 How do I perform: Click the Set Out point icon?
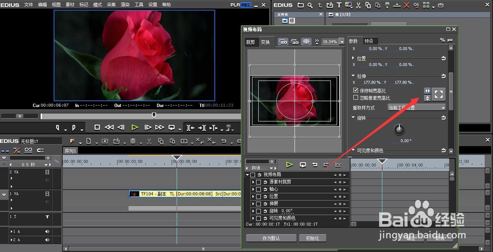point(73,127)
